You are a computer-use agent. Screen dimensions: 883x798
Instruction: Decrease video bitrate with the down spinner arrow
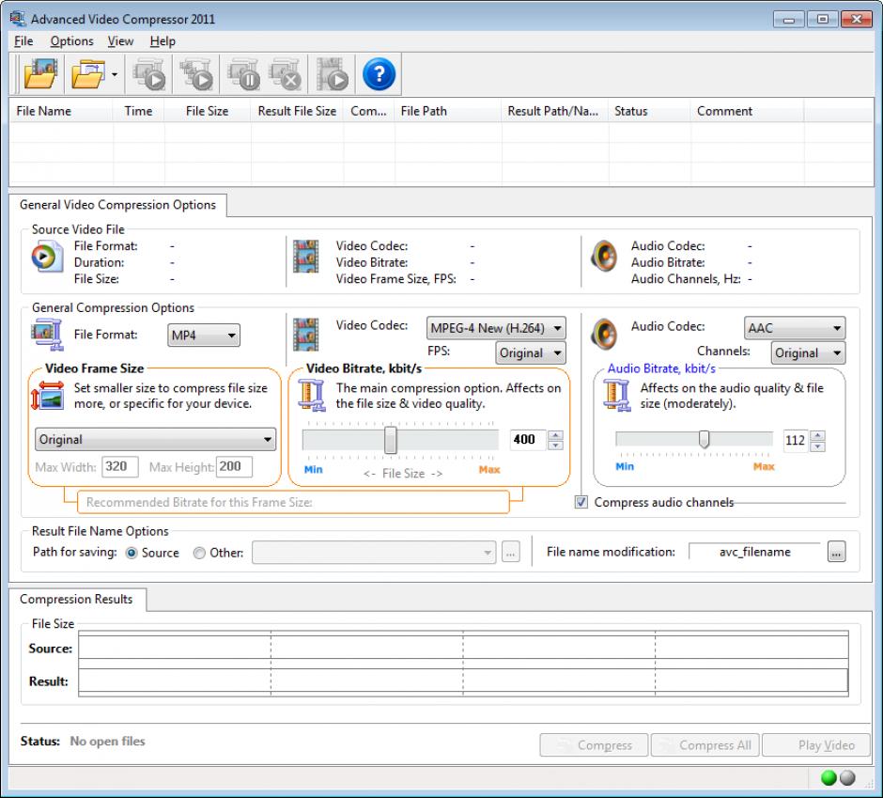(555, 446)
